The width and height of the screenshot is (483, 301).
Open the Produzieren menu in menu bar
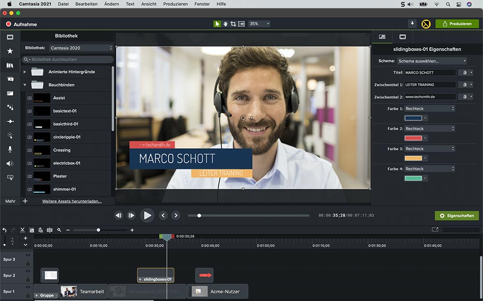click(x=175, y=4)
